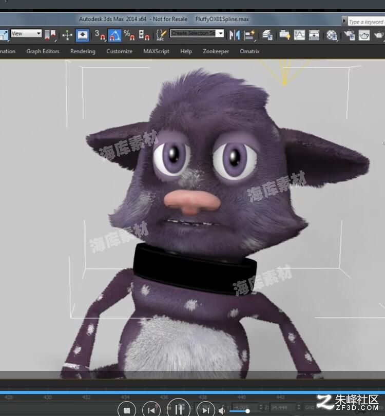Open Render Setup dialog

click(x=350, y=35)
